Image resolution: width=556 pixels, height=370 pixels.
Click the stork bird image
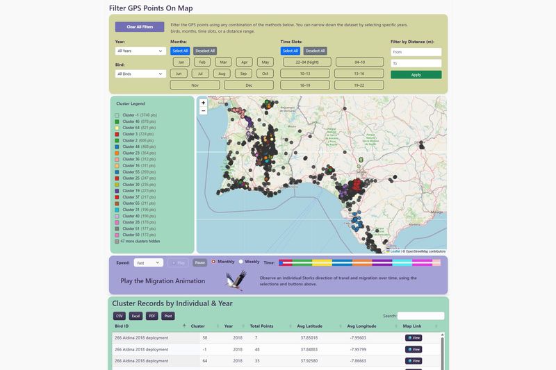point(236,280)
